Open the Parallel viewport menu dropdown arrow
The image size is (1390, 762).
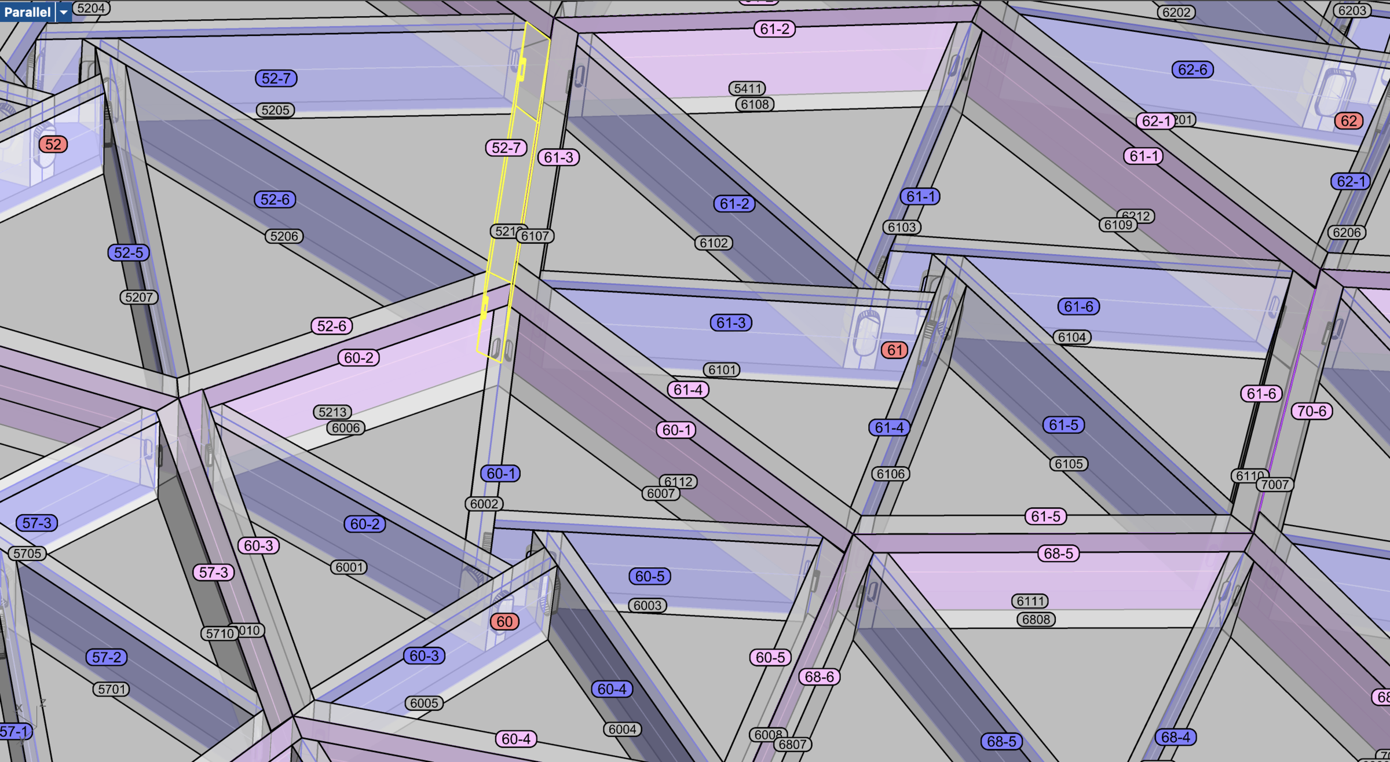(64, 12)
